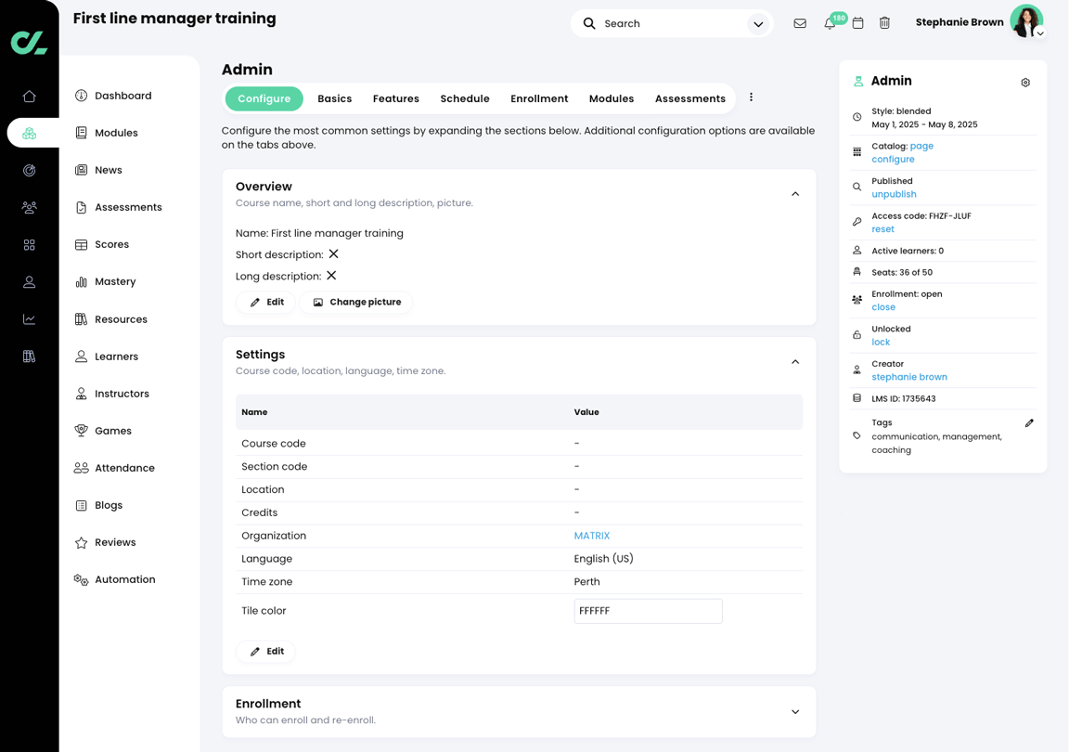Open the search options dropdown arrow
Viewport: 1069px width, 752px height.
click(x=758, y=24)
